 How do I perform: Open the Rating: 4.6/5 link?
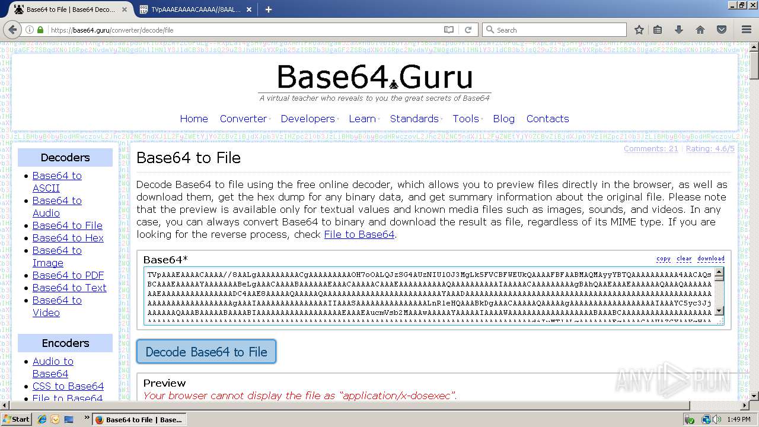coord(710,149)
